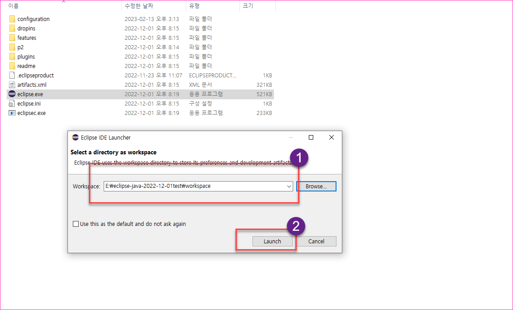The height and width of the screenshot is (310, 513).
Task: Click the Launch button
Action: (272, 241)
